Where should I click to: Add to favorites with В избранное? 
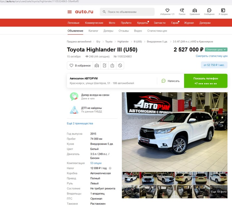click(80, 65)
